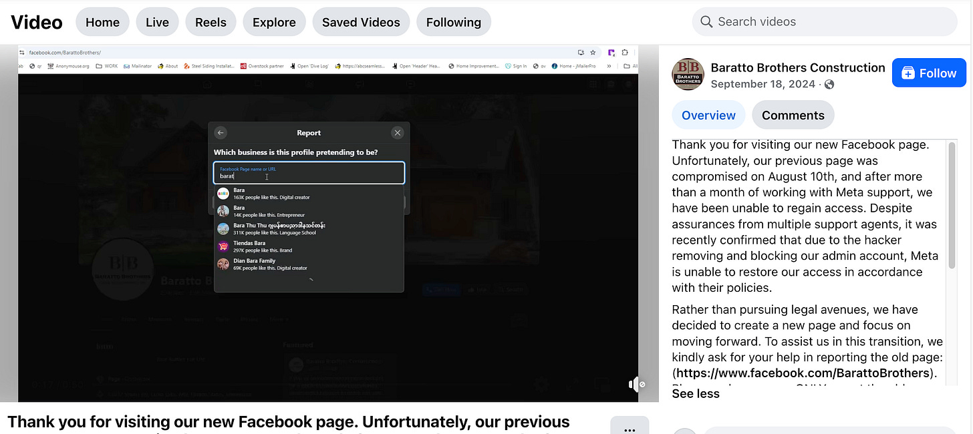The height and width of the screenshot is (434, 973).
Task: Click the extensions puzzle icon in recorded browser
Action: point(625,52)
